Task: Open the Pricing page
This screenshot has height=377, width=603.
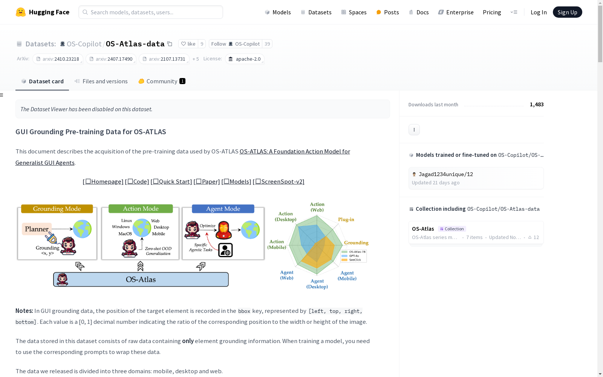Action: (492, 12)
